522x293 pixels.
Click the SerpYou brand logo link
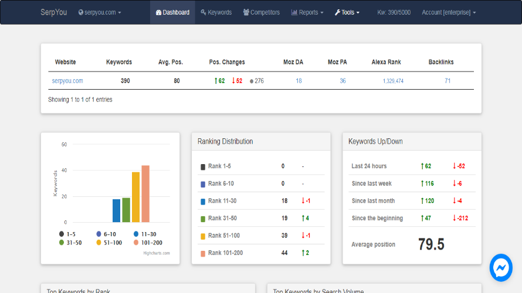(52, 12)
